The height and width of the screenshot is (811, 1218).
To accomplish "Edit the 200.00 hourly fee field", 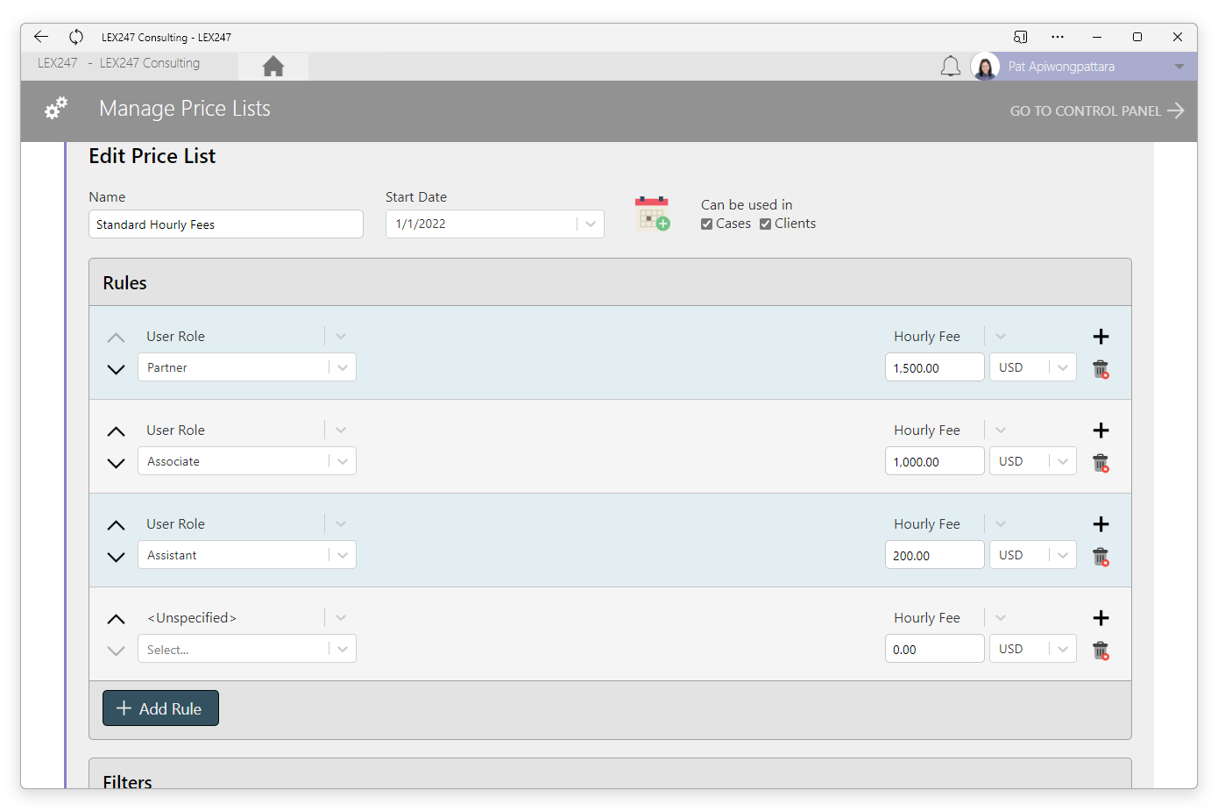I will click(934, 555).
